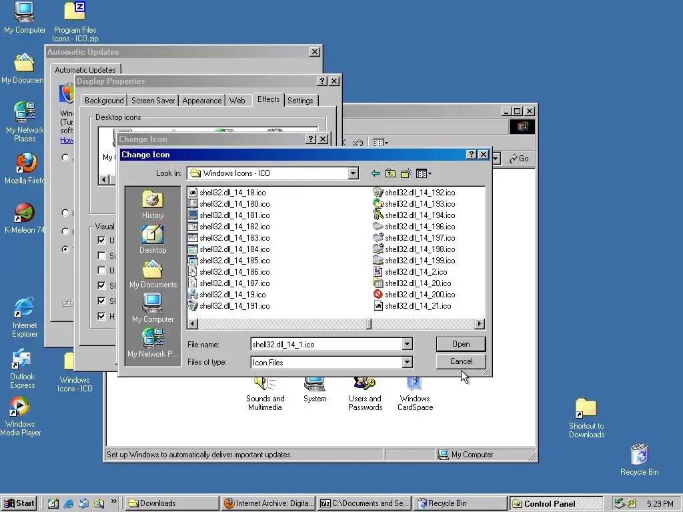The height and width of the screenshot is (512, 683).
Task: Toggle second Visual effects checkbox
Action: pyautogui.click(x=101, y=255)
